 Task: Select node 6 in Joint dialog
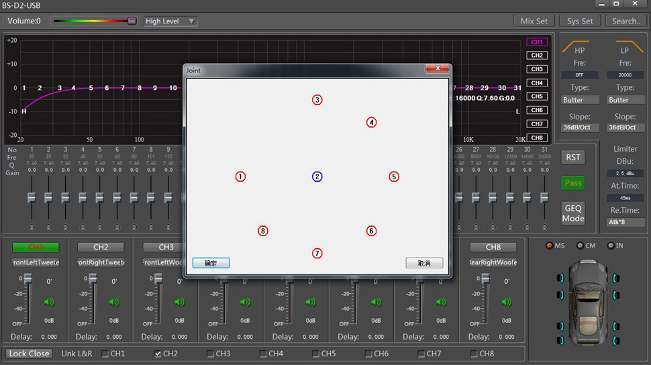[x=371, y=231]
